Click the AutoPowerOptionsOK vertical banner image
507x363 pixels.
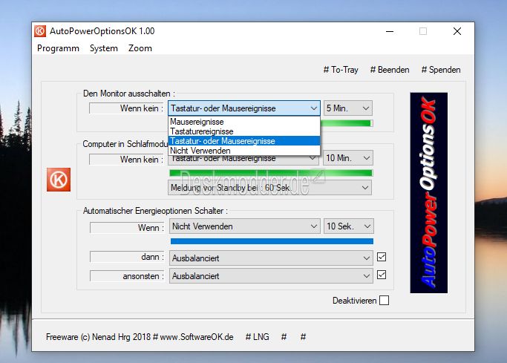429,193
